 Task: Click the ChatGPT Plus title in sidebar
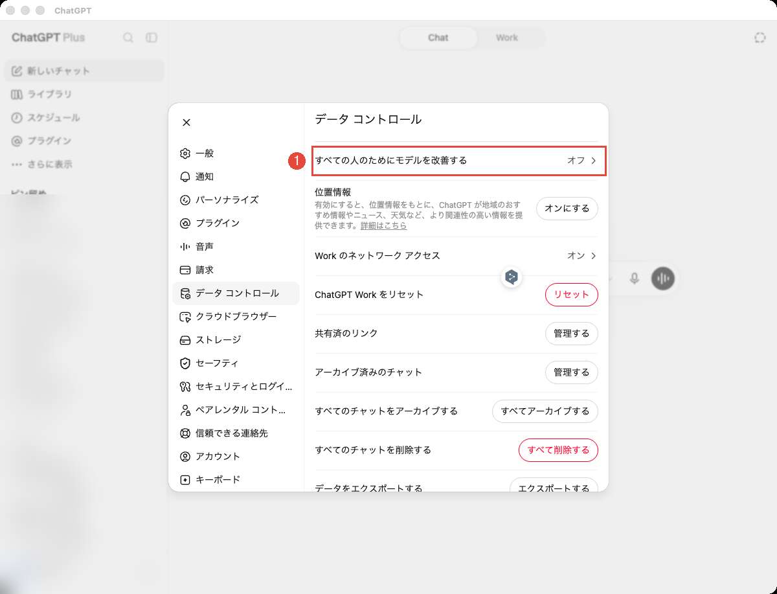tap(48, 38)
